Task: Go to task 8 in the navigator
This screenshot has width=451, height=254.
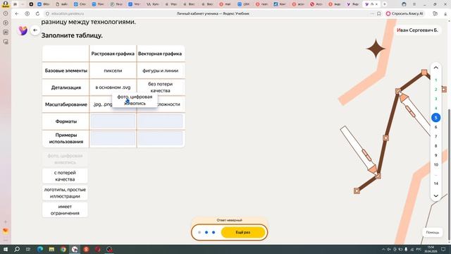Action: [x=435, y=146]
